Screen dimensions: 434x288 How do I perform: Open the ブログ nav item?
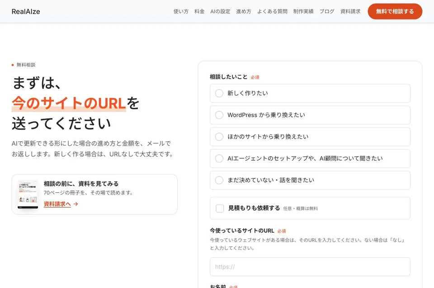pos(327,12)
